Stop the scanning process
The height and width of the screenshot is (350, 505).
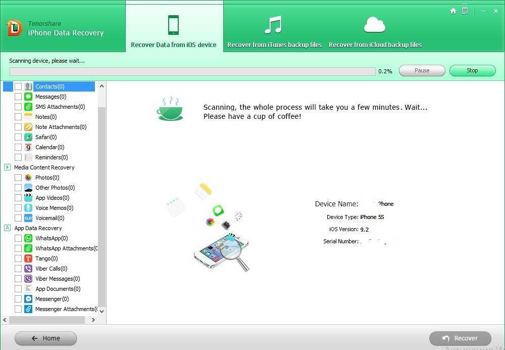[x=472, y=71]
